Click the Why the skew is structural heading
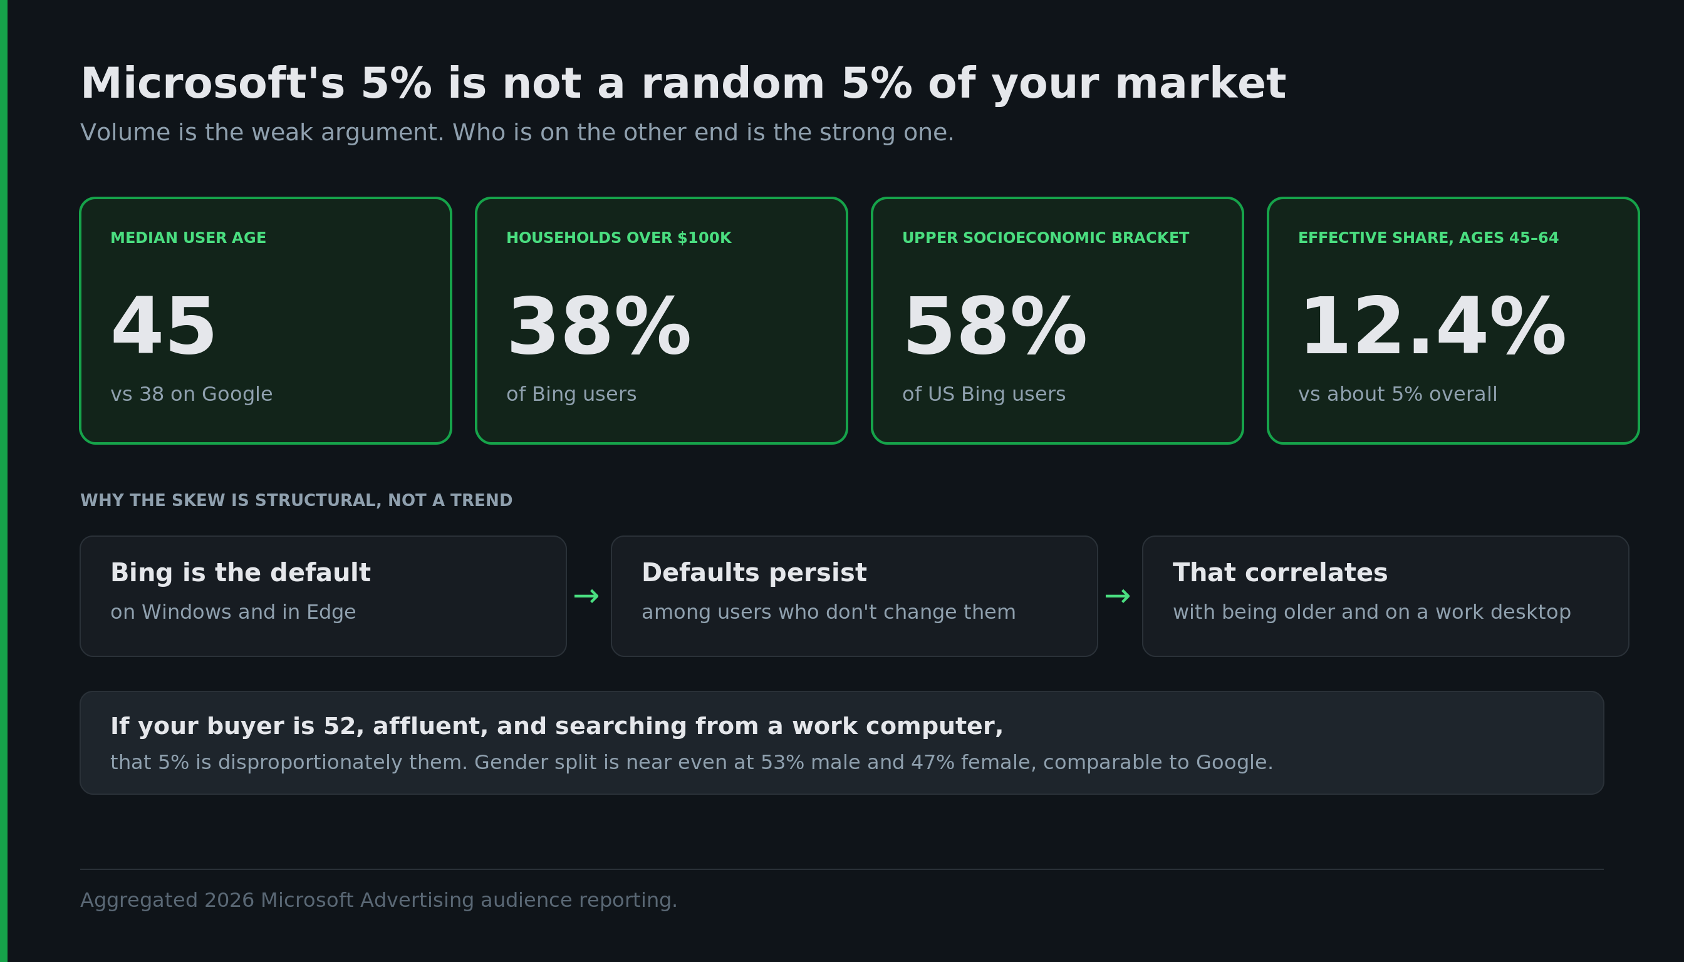This screenshot has height=962, width=1684. tap(296, 500)
